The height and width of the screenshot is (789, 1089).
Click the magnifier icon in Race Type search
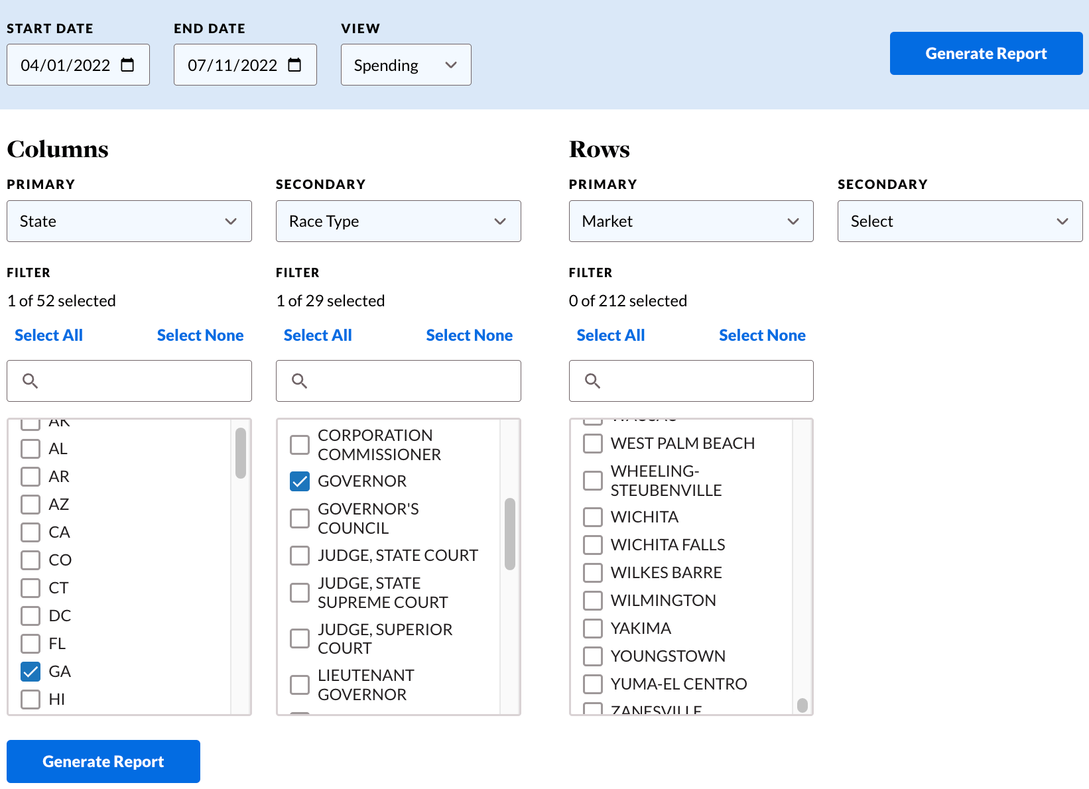tap(299, 381)
